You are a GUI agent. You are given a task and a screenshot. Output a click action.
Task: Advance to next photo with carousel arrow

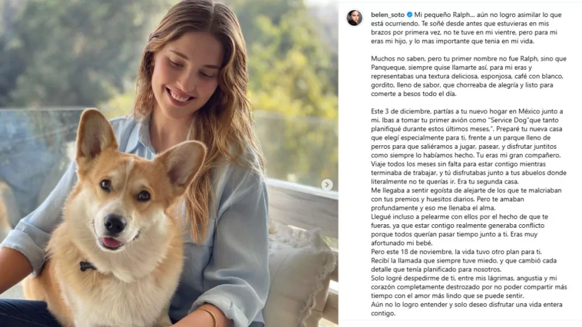tap(327, 185)
